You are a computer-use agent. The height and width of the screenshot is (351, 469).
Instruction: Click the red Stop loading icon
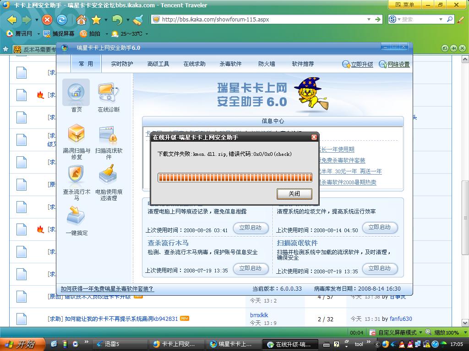coord(47,20)
